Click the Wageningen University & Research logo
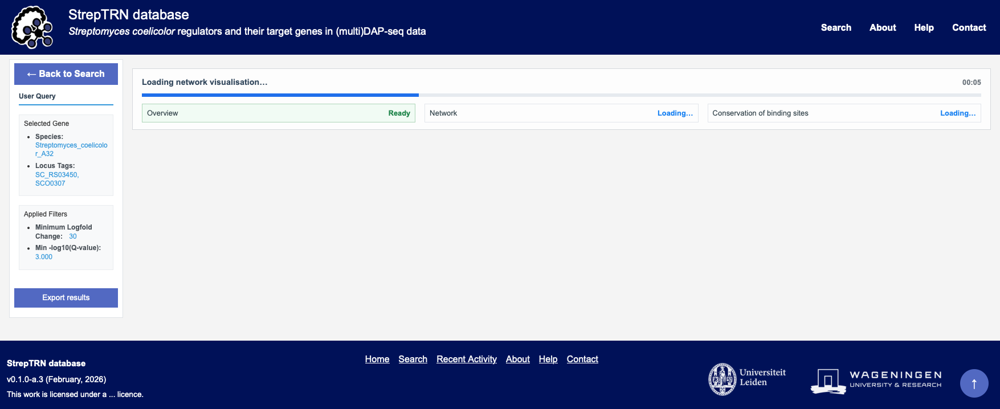Screen dimensions: 1000x409 click(x=876, y=381)
